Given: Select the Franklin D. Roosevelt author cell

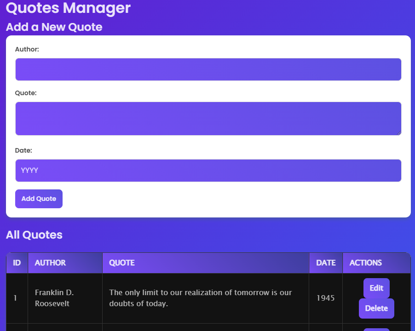Looking at the screenshot, I should (65, 298).
